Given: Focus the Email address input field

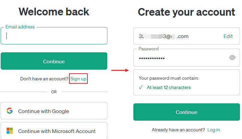Looking at the screenshot, I should pos(54,36).
